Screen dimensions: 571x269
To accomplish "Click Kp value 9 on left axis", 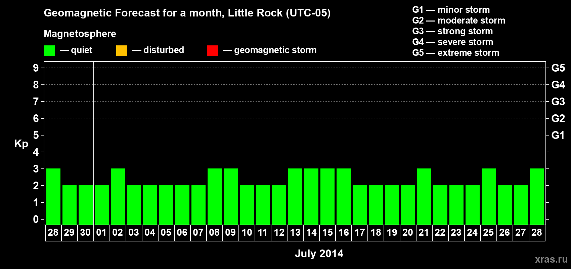I will click(x=36, y=68).
